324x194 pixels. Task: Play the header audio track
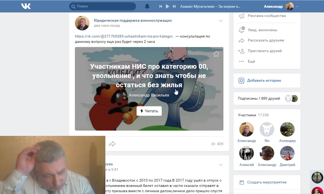(167, 6)
